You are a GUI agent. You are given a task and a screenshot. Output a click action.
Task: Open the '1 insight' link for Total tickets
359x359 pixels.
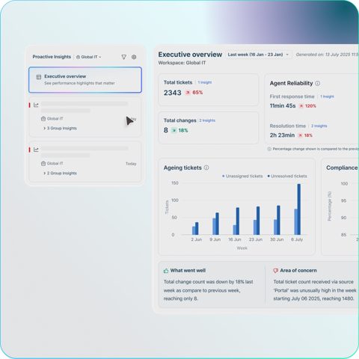(x=205, y=82)
